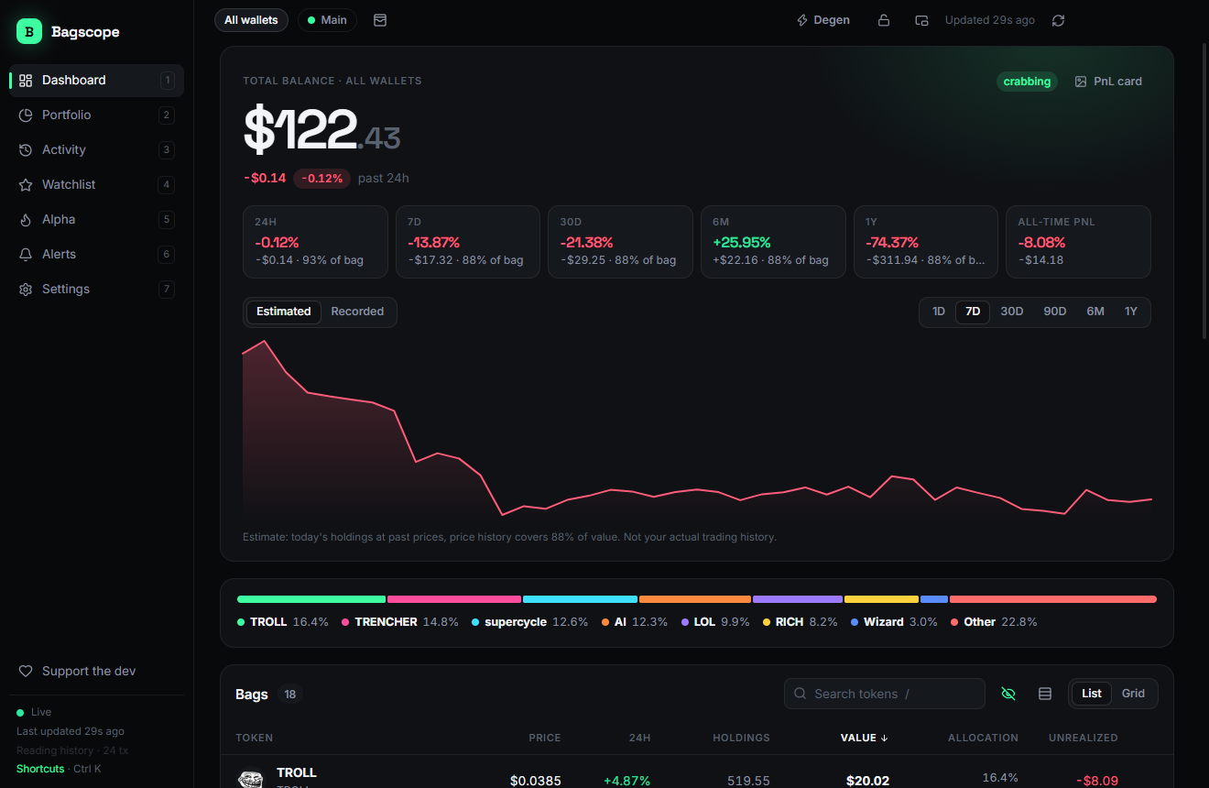Sort bags by the PRICE column header
This screenshot has width=1209, height=788.
click(545, 738)
